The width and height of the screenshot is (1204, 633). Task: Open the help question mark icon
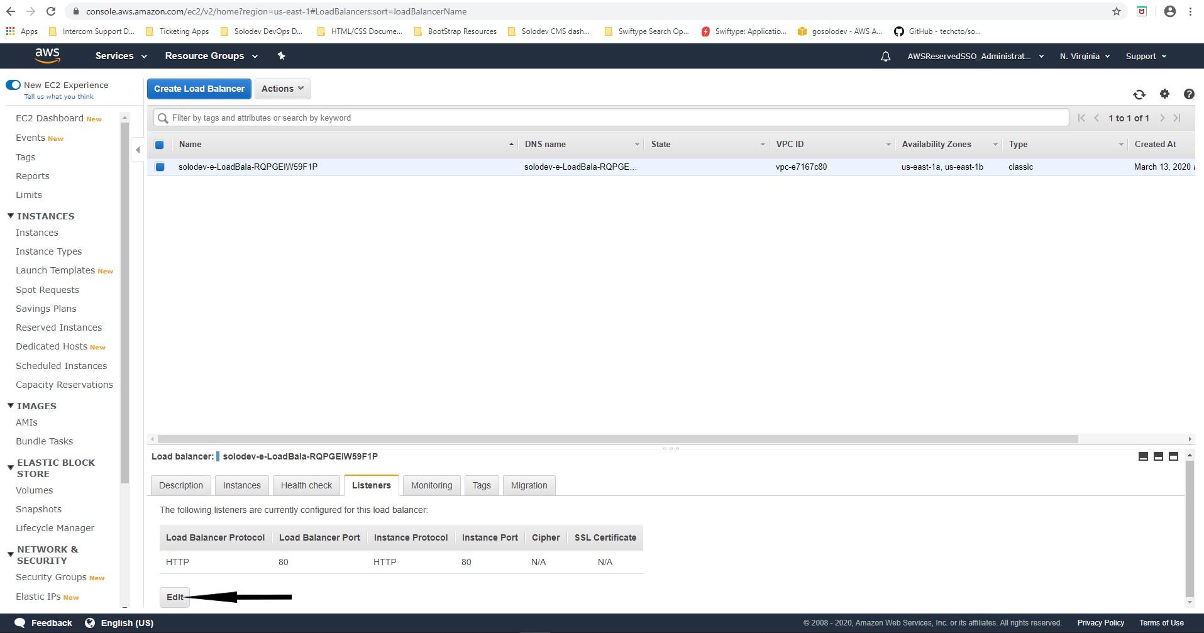[1189, 94]
